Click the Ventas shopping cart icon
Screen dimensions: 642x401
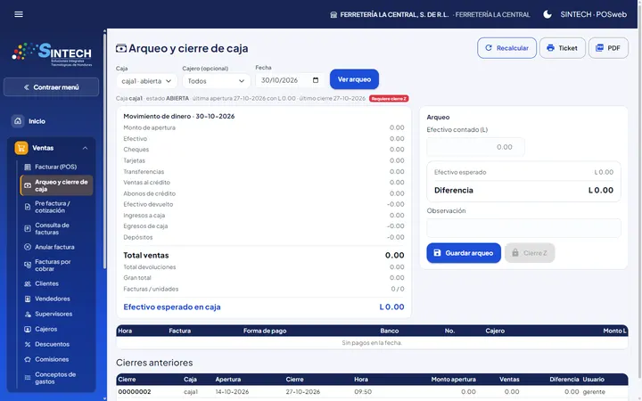(21, 148)
